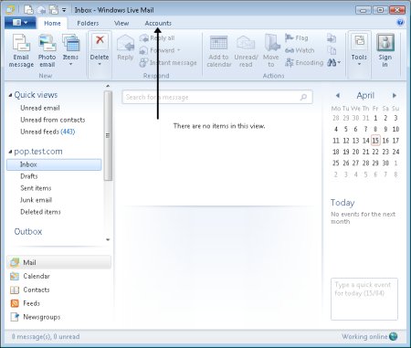This screenshot has height=348, width=411.
Task: Sign in to Windows Live
Action: coord(385,51)
